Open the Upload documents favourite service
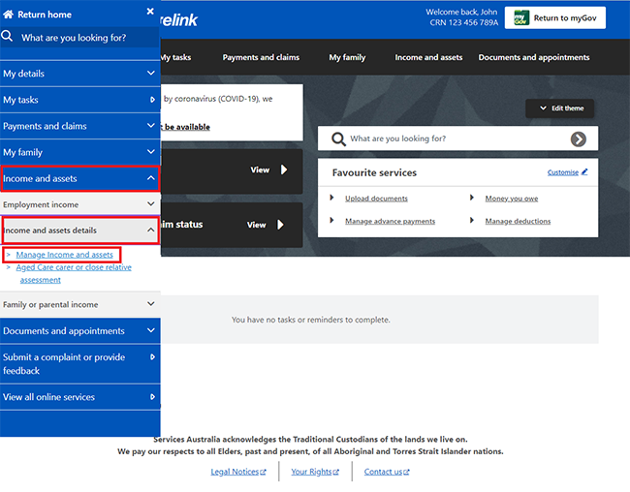This screenshot has width=630, height=492. click(376, 199)
